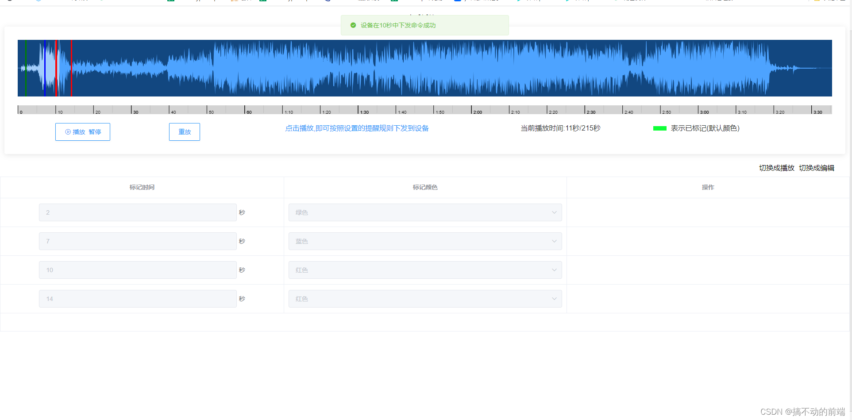Open the 绿色 color dropdown
852x420 pixels.
pos(425,212)
